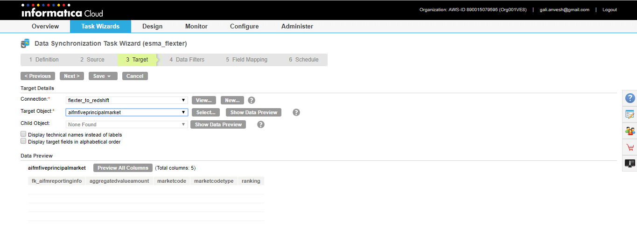Click the gali.anvesh@gmail.com account link
The width and height of the screenshot is (637, 227).
coord(564,10)
